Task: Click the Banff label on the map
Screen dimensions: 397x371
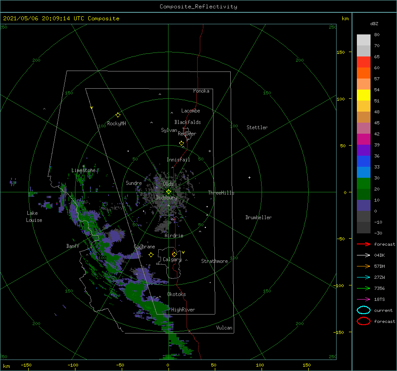Action: pyautogui.click(x=73, y=246)
